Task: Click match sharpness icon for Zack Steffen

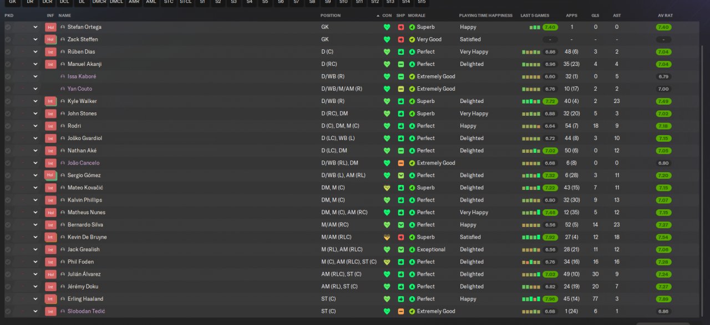Action: [x=401, y=39]
